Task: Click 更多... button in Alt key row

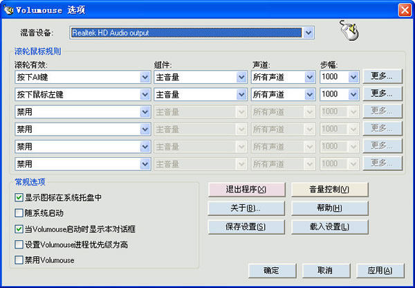Action: click(x=382, y=76)
